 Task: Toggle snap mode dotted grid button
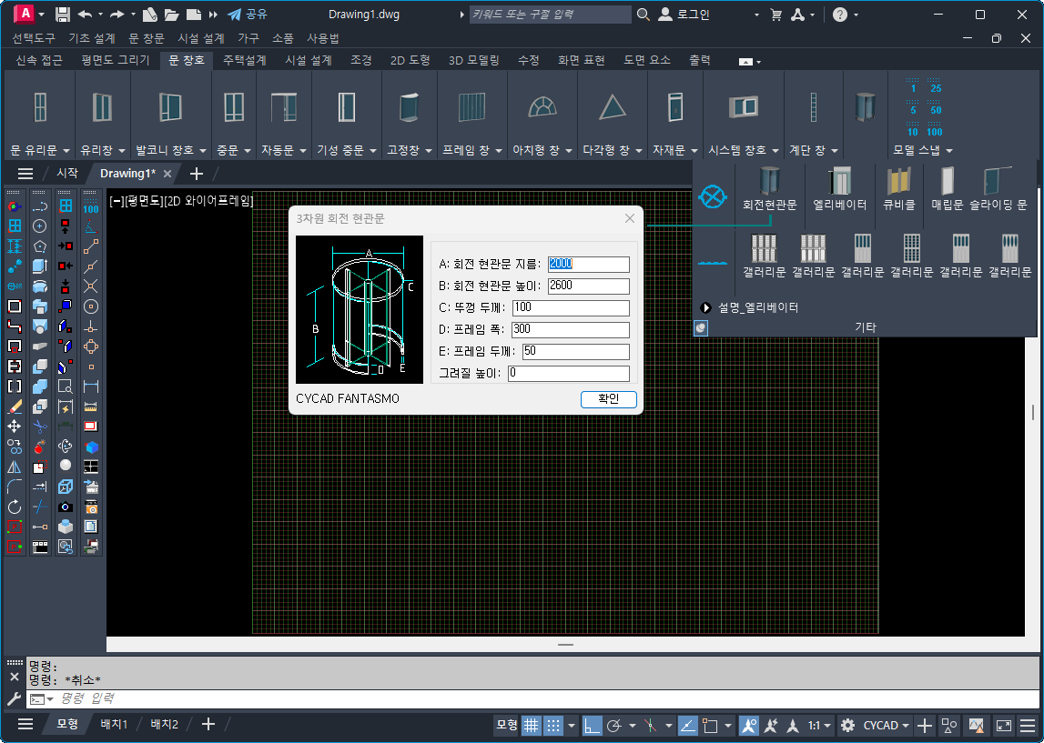coord(552,725)
